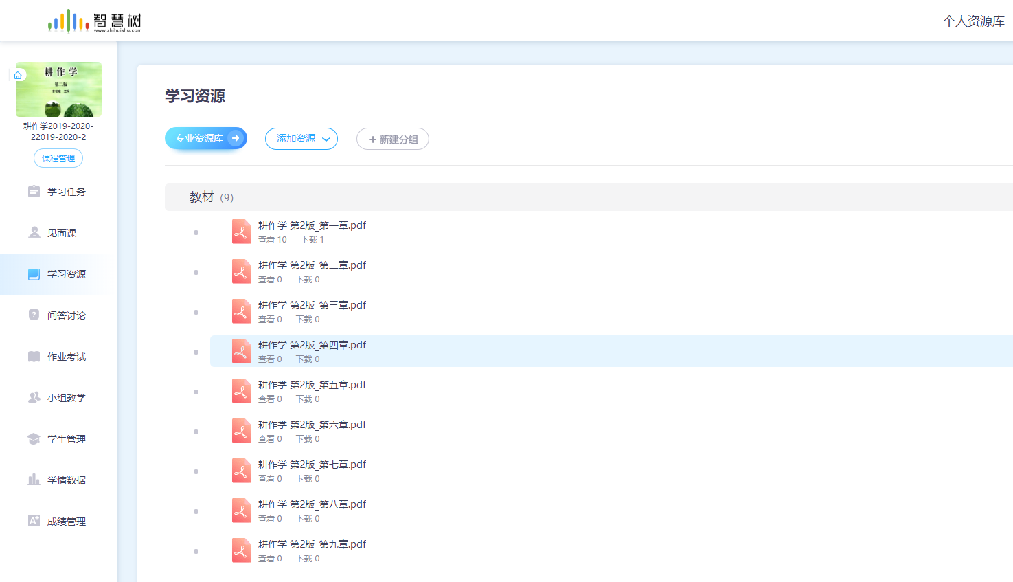Click PDF icon for 第九章 file
The width and height of the screenshot is (1013, 582).
point(241,551)
